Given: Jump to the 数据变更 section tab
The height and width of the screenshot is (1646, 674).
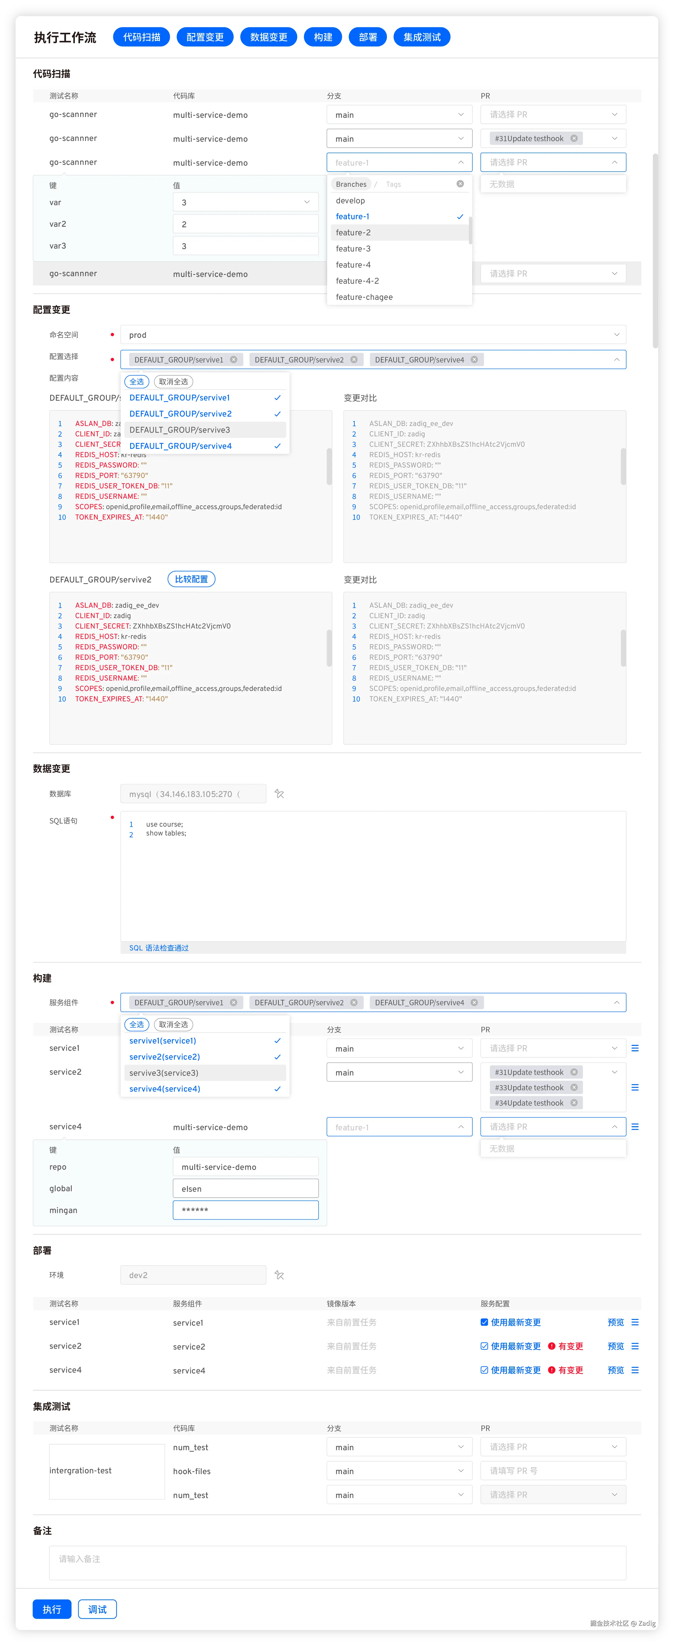Looking at the screenshot, I should point(269,37).
